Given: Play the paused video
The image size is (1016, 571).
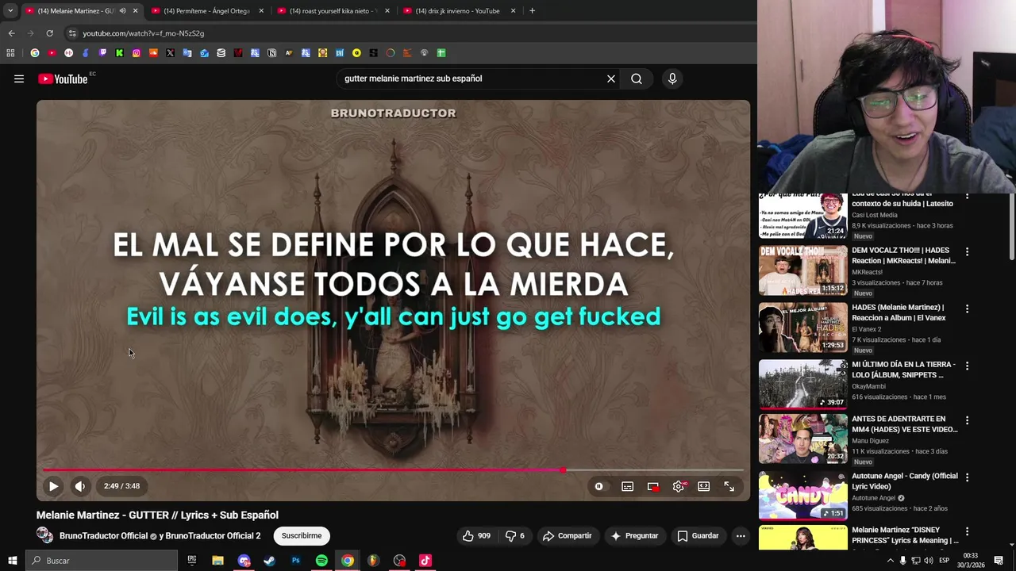Looking at the screenshot, I should (x=53, y=486).
